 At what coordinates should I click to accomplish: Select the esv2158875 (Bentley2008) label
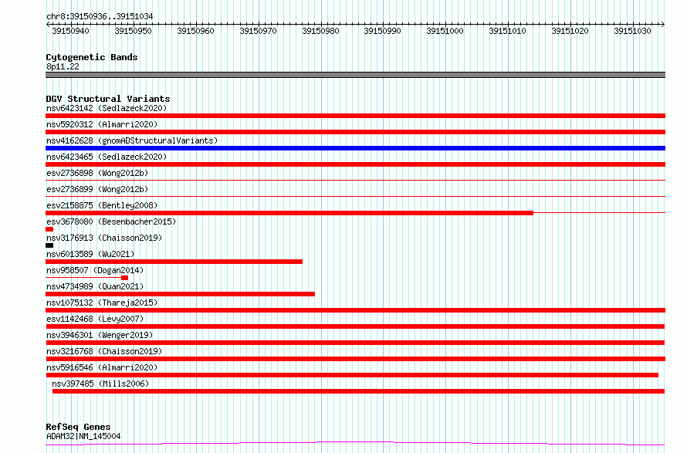pos(102,205)
